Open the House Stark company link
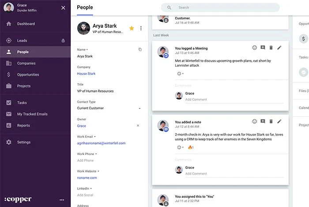This screenshot has height=207, width=309. [x=86, y=74]
